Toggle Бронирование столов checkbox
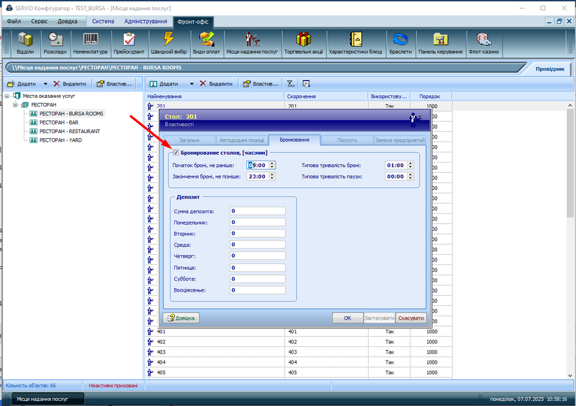Image resolution: width=576 pixels, height=406 pixels. tap(176, 153)
